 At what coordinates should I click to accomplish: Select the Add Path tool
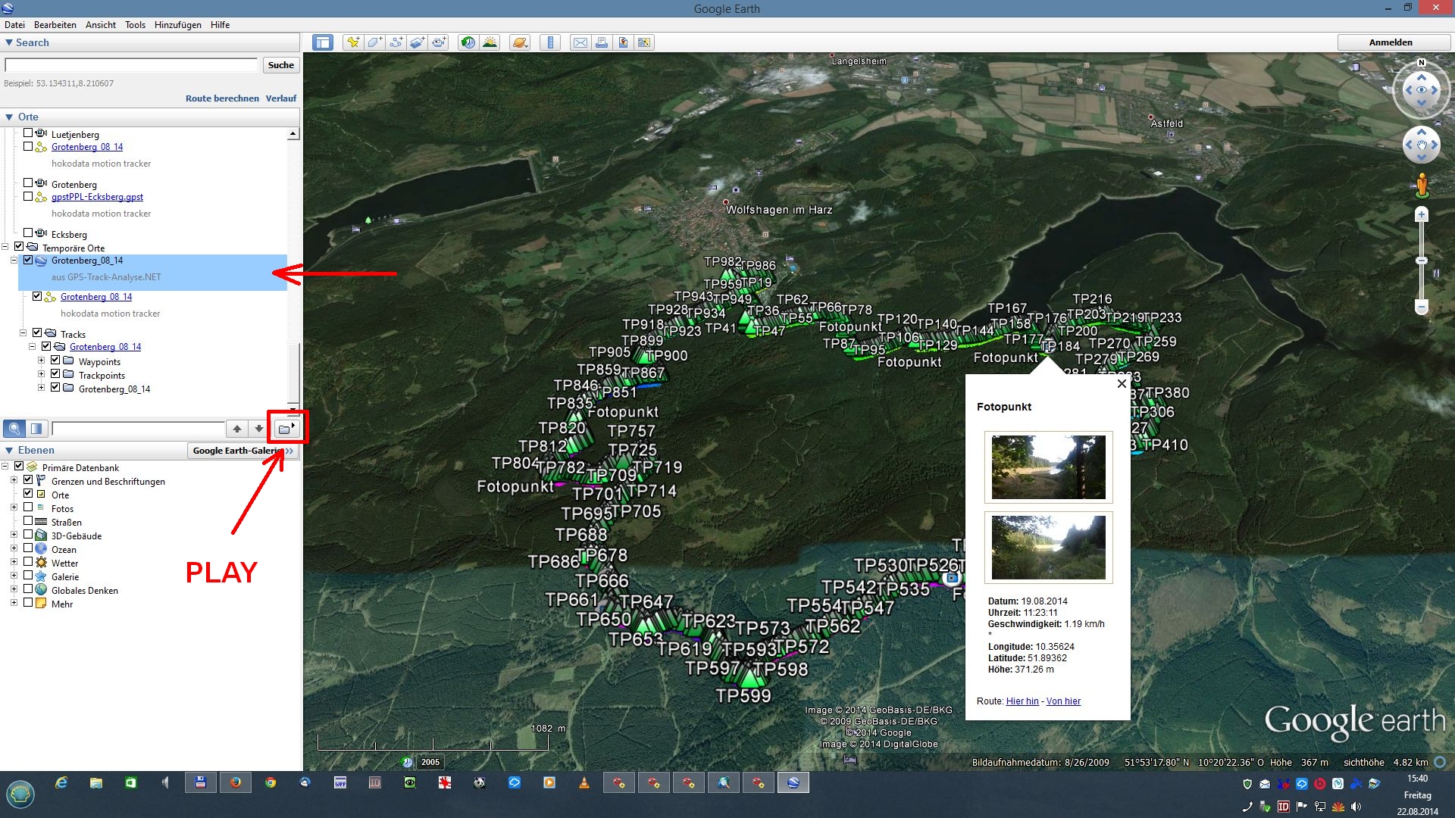click(396, 42)
